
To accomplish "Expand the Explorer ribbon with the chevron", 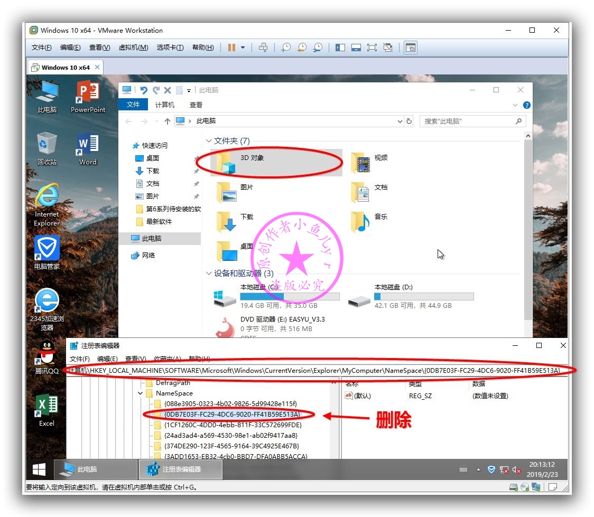I will 515,105.
